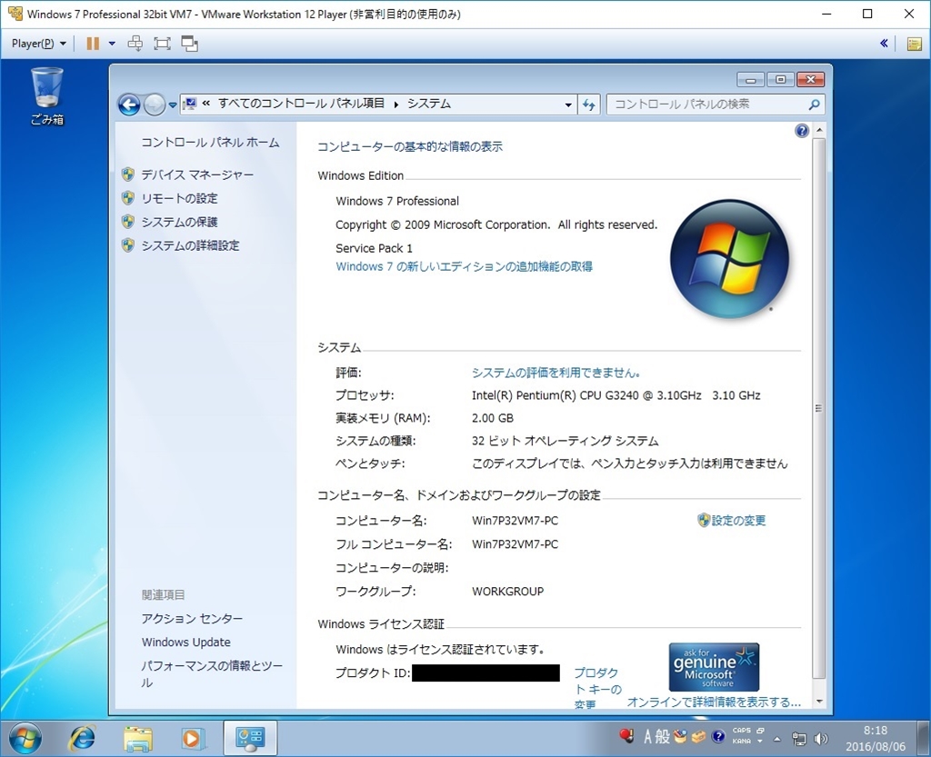Open the network icon in the system tray
The height and width of the screenshot is (757, 931).
799,739
